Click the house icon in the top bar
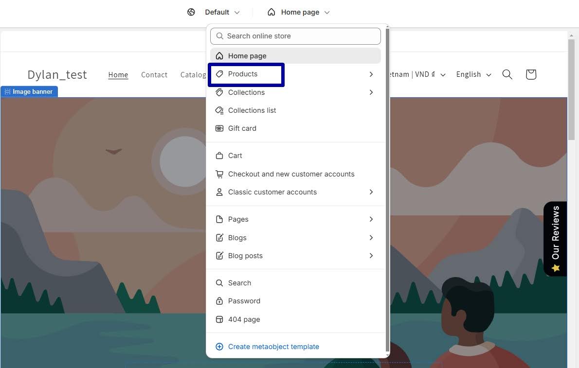 click(271, 12)
